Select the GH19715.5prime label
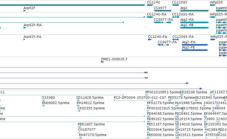The image size is (227, 139). point(189,129)
